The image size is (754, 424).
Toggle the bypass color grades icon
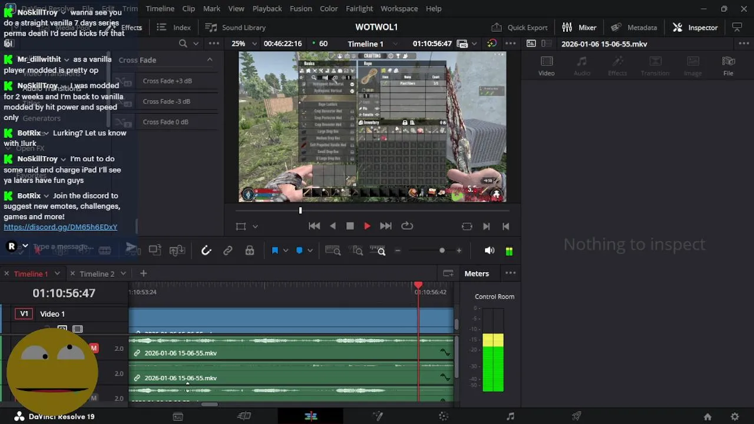click(x=491, y=44)
